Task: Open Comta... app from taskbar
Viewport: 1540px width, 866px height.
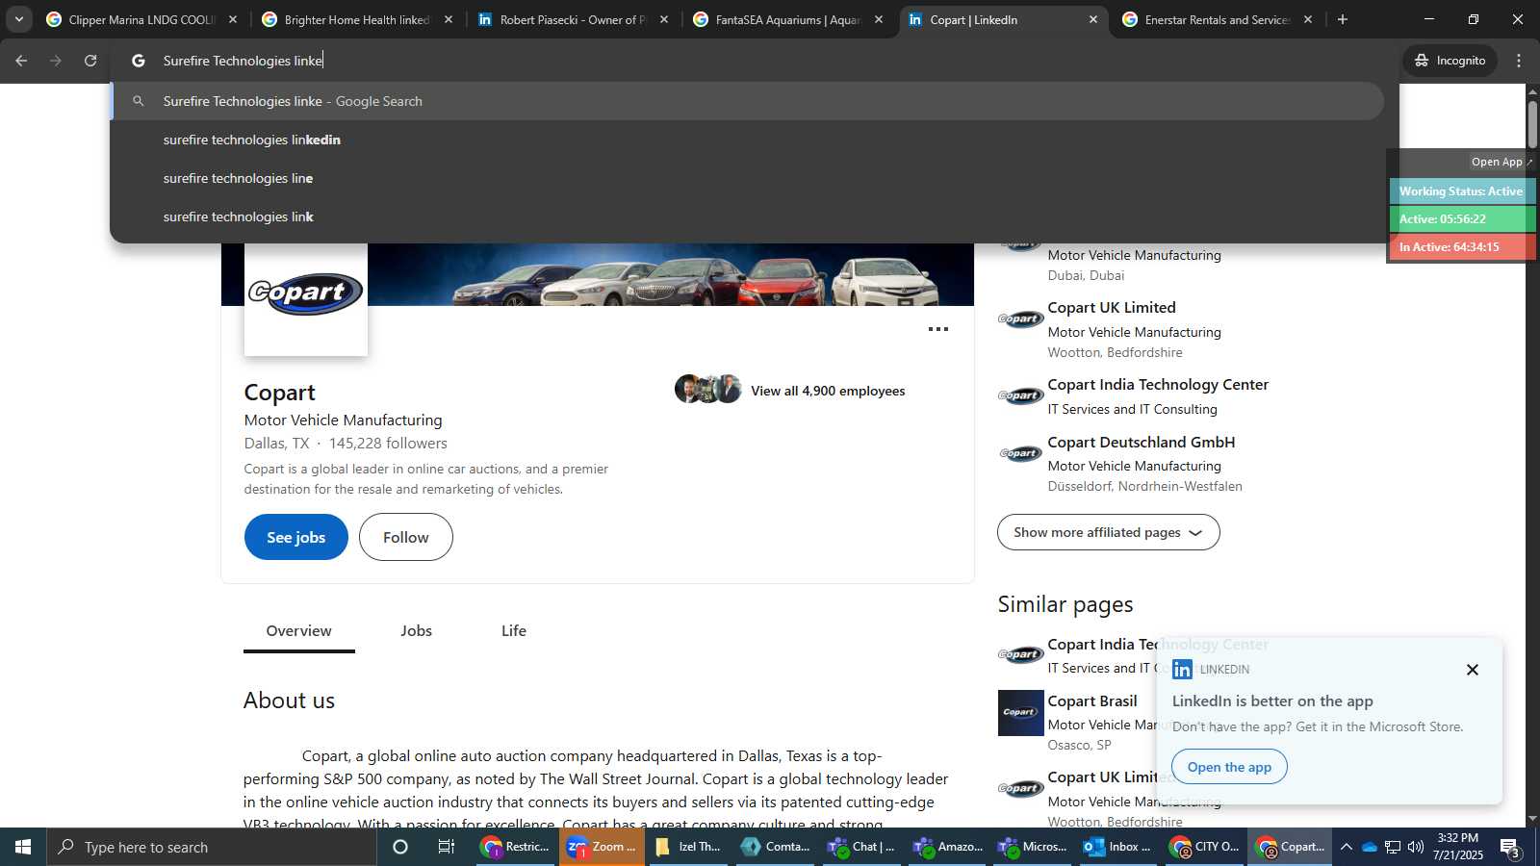Action: pyautogui.click(x=776, y=847)
